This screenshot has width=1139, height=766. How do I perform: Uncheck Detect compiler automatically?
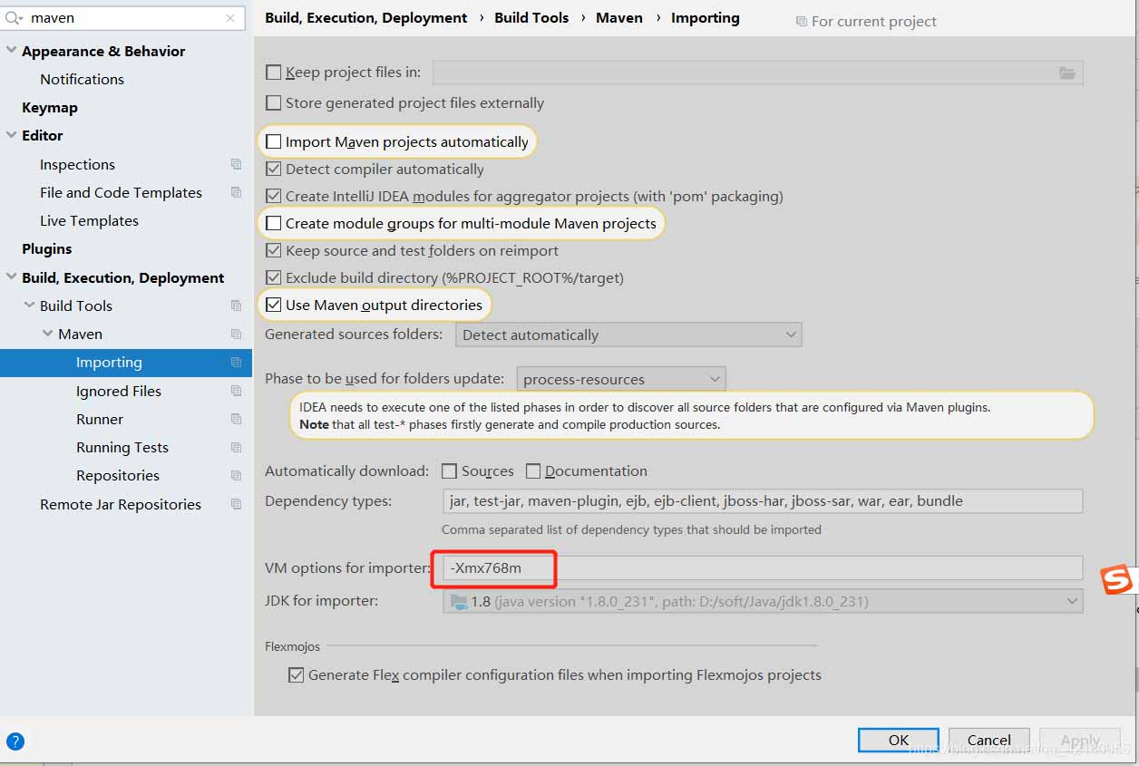point(273,169)
